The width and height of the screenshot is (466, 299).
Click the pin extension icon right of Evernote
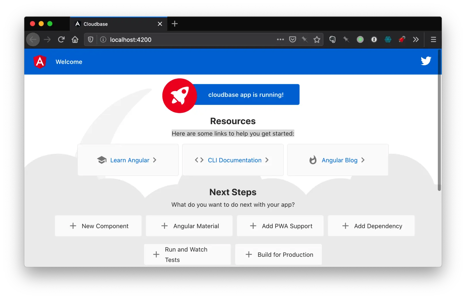[346, 39]
